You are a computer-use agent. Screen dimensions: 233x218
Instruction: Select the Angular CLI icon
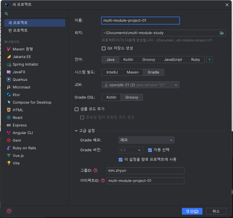(x=9, y=133)
